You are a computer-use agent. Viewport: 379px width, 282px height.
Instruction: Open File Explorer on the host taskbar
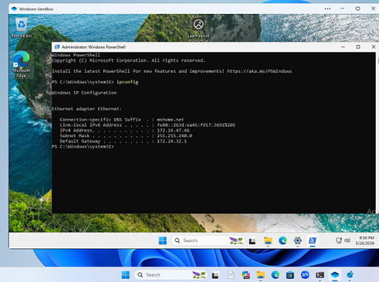pyautogui.click(x=260, y=275)
